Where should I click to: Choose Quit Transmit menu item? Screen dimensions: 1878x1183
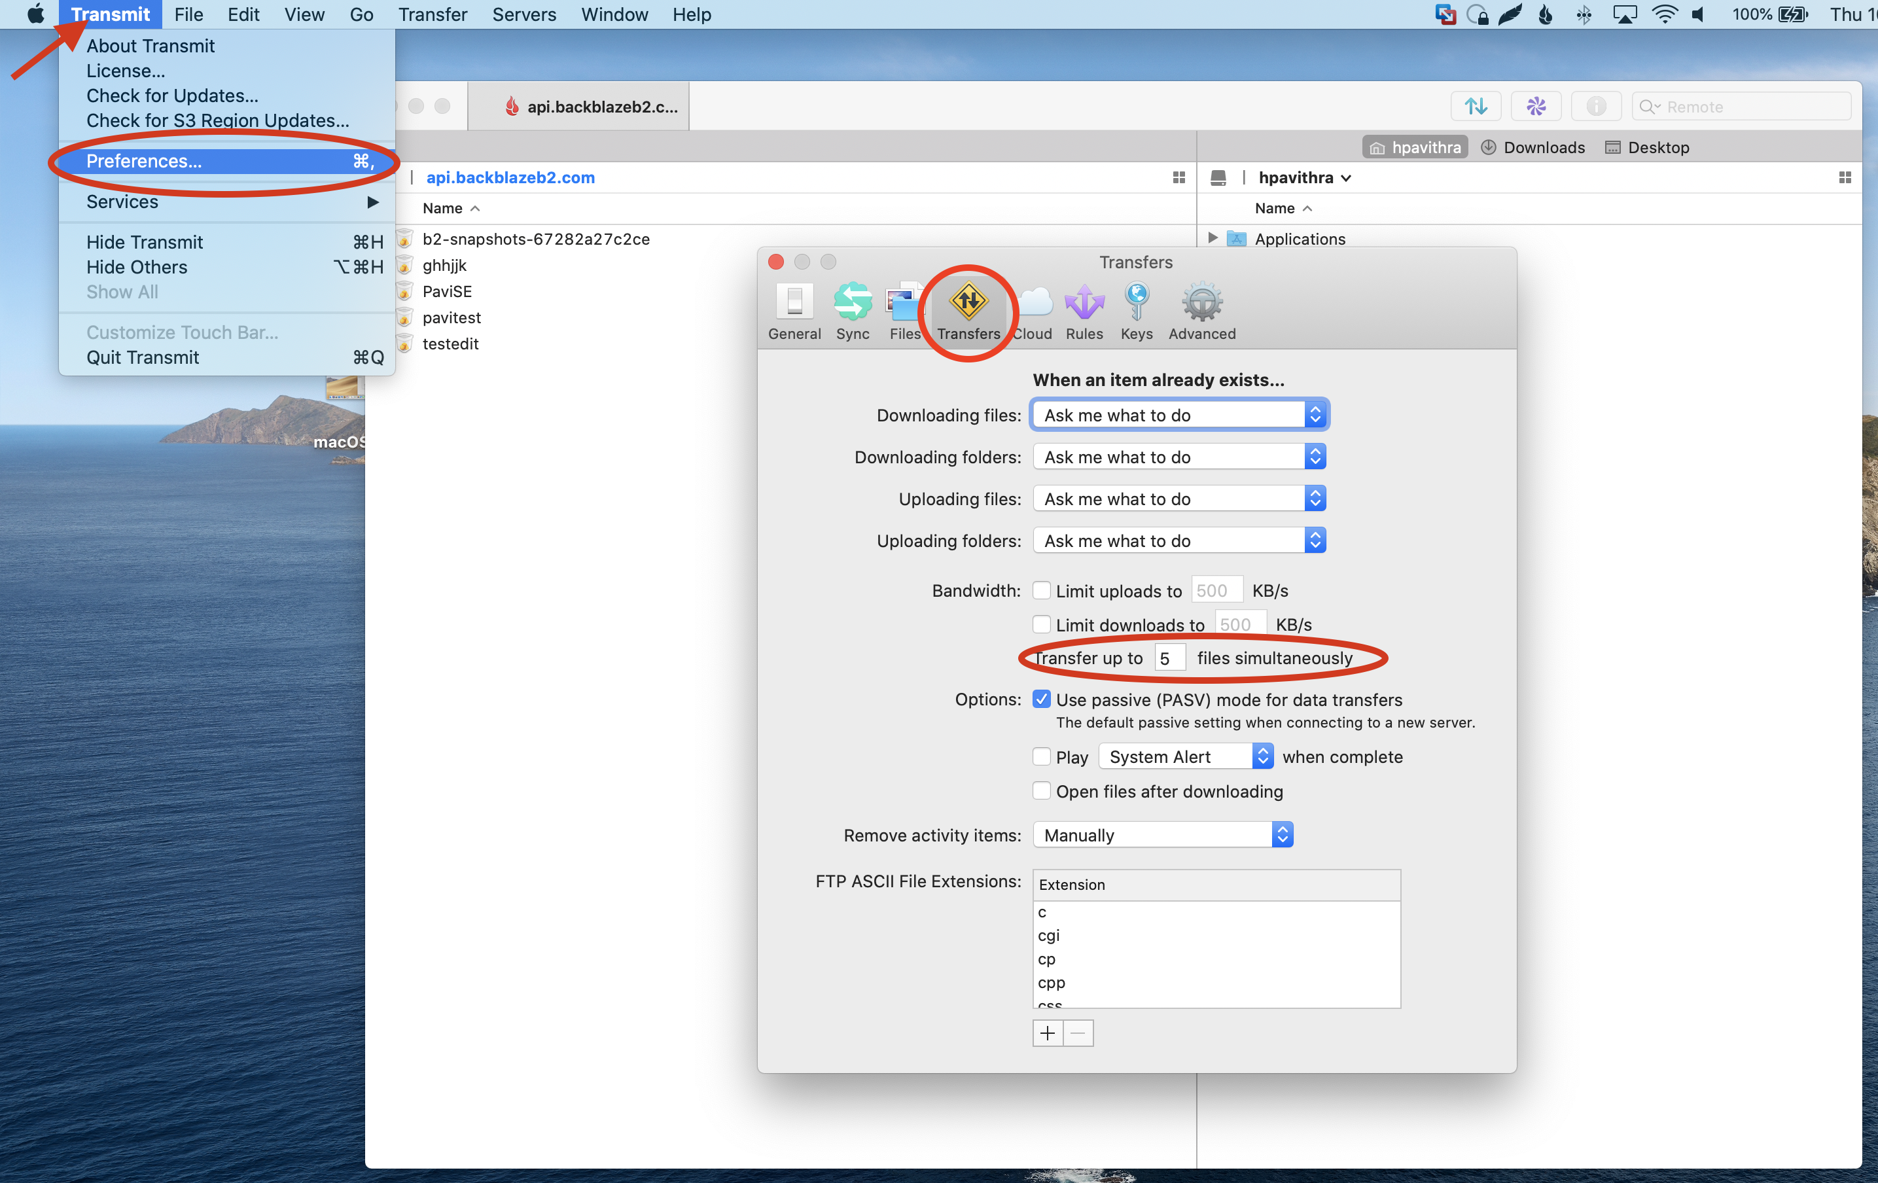coord(227,357)
